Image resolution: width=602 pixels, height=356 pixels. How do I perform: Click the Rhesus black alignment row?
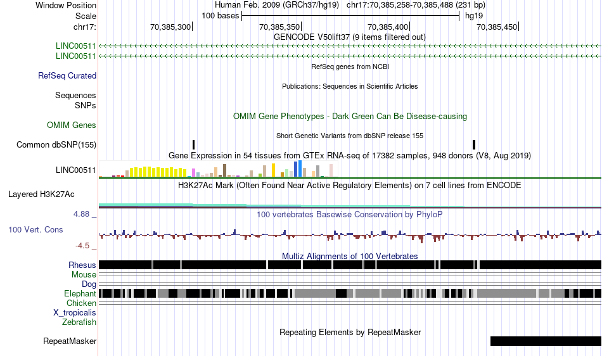pyautogui.click(x=350, y=265)
